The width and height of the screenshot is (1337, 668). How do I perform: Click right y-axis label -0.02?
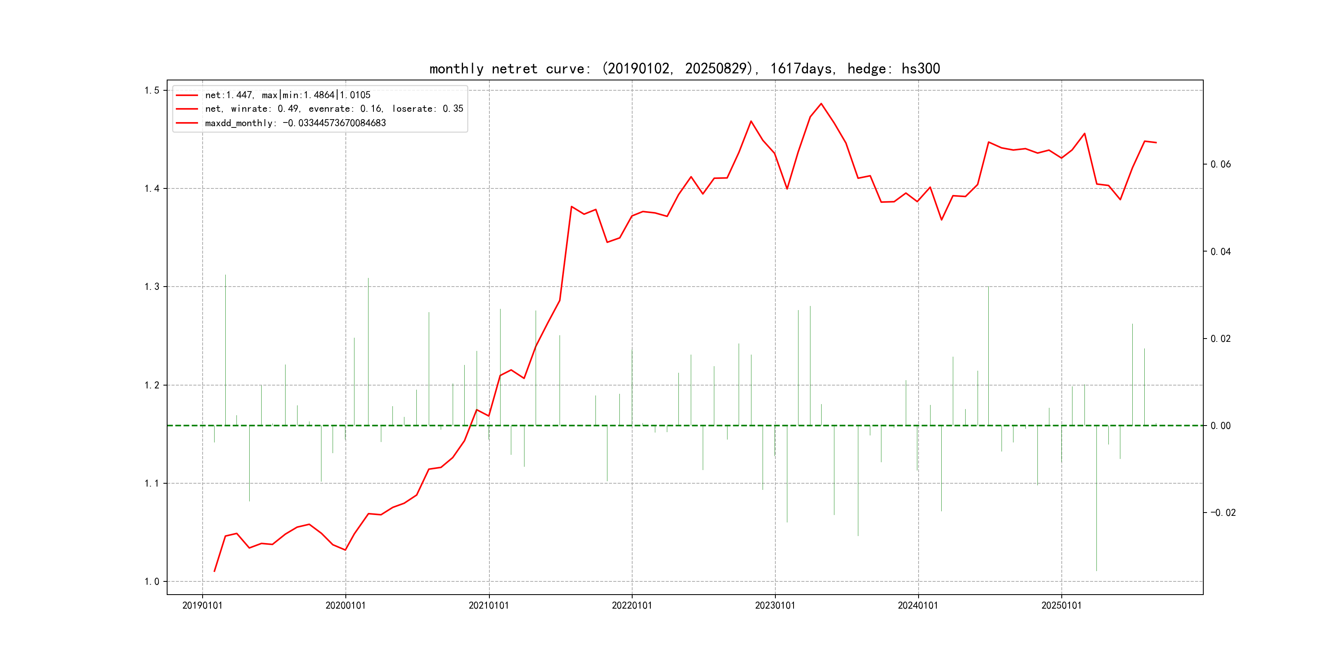point(1223,513)
